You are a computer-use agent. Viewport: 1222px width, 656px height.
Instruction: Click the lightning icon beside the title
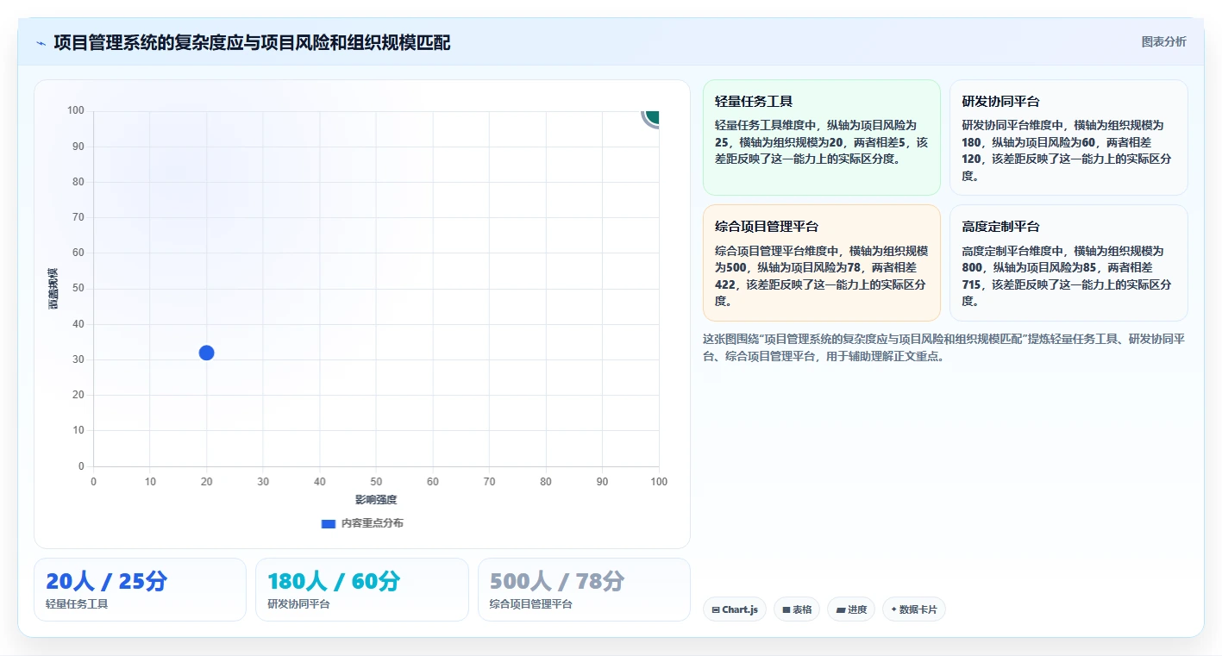click(x=41, y=43)
